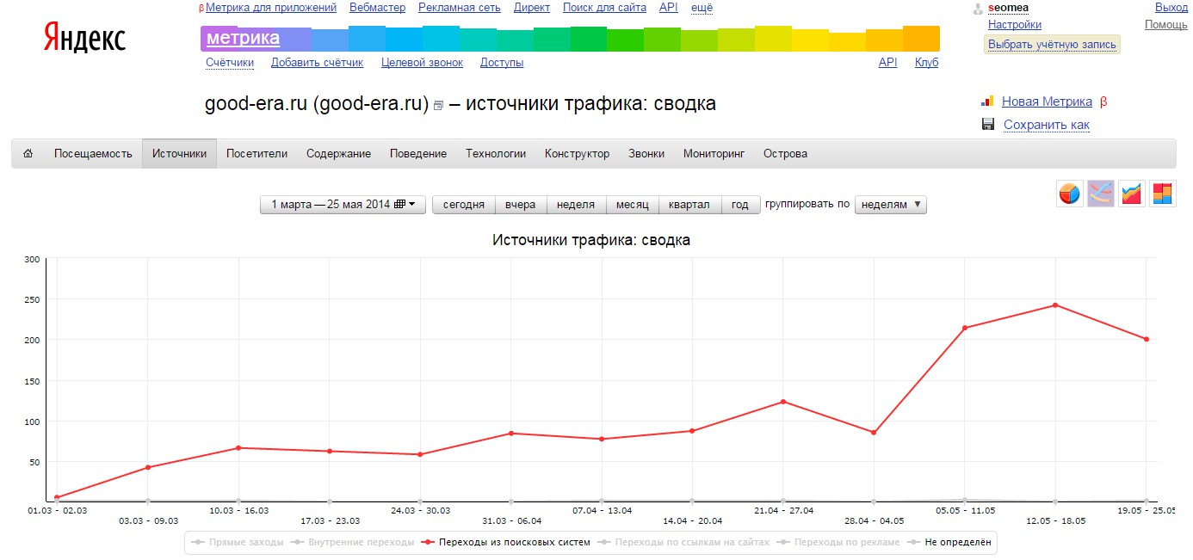1193x560 pixels.
Task: Open the seomea user menu
Action: 1008,8
